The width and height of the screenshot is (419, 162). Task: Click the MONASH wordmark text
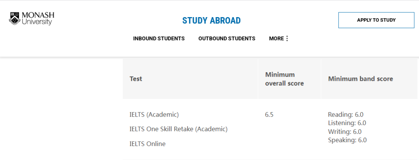point(38,15)
